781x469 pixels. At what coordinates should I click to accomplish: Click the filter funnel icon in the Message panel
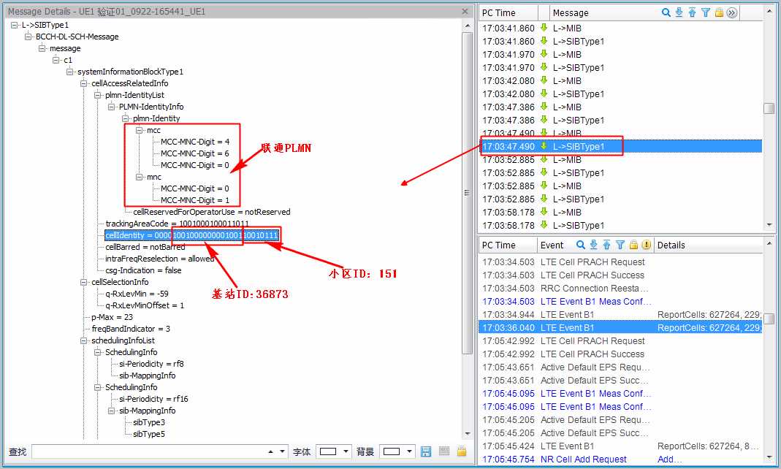tap(706, 12)
